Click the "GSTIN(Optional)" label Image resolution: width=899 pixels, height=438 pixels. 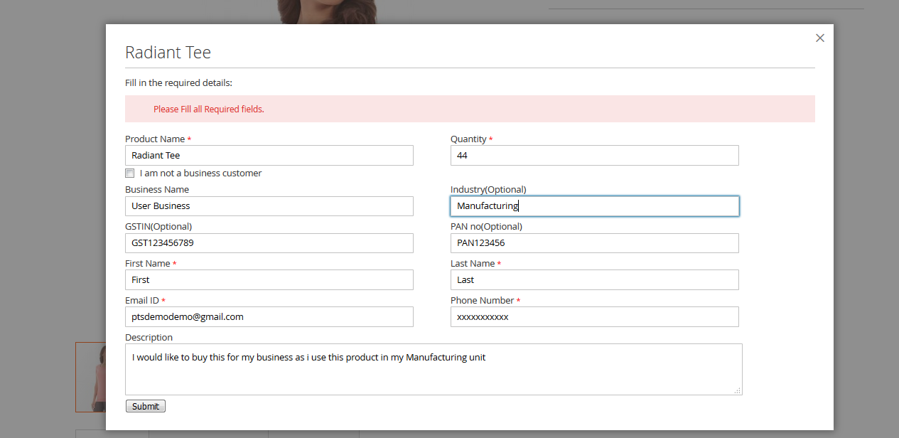click(158, 227)
